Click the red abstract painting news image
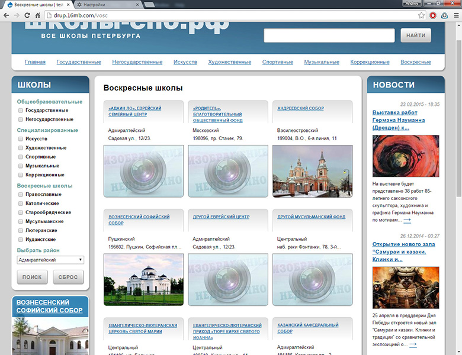The image size is (462, 355). (405, 156)
